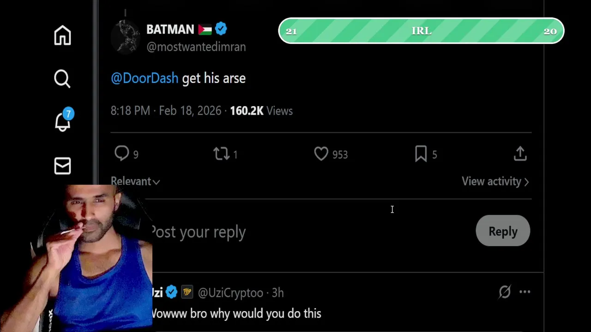
Task: Open BATMAN profile avatar picture
Action: (125, 38)
